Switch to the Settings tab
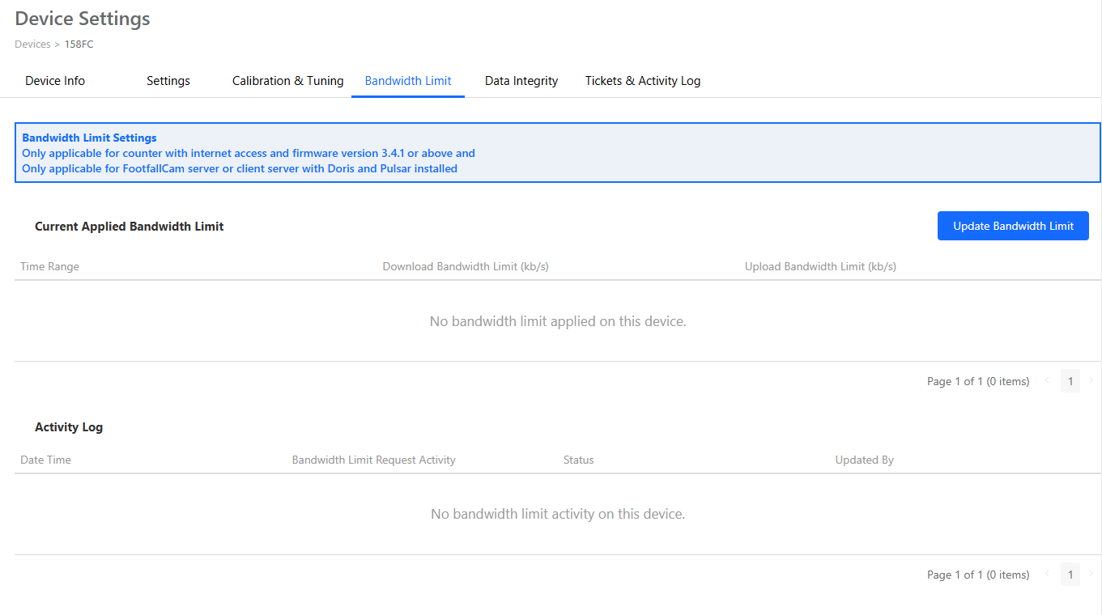This screenshot has width=1102, height=615. click(168, 80)
